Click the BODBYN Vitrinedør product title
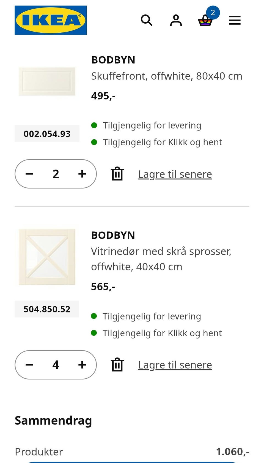 tap(113, 235)
